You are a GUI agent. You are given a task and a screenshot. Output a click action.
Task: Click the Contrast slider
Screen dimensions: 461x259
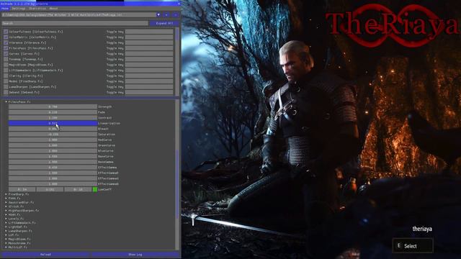(x=53, y=118)
